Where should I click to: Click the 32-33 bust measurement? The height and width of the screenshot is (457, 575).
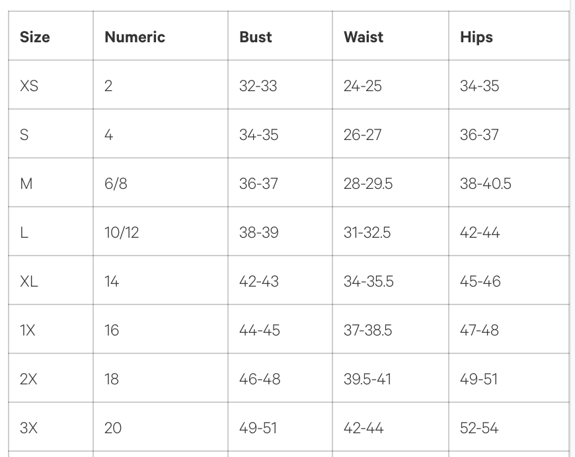258,86
